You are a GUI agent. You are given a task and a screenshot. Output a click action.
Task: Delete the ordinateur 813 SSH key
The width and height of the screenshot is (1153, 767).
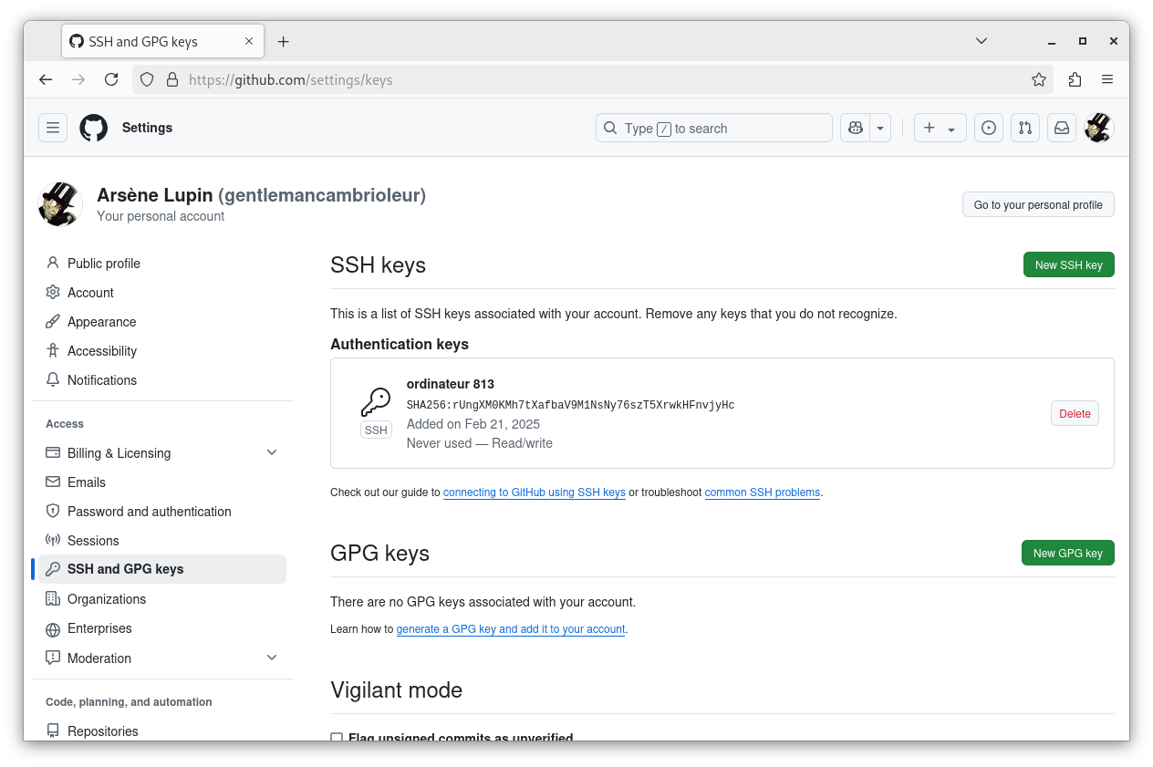(x=1075, y=414)
